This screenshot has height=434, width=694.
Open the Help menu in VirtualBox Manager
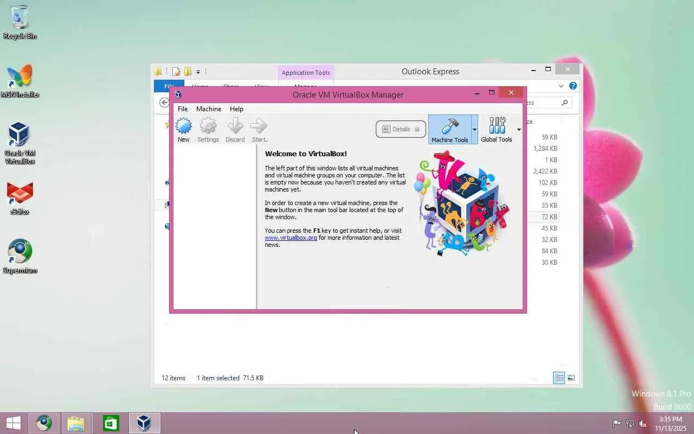[236, 109]
